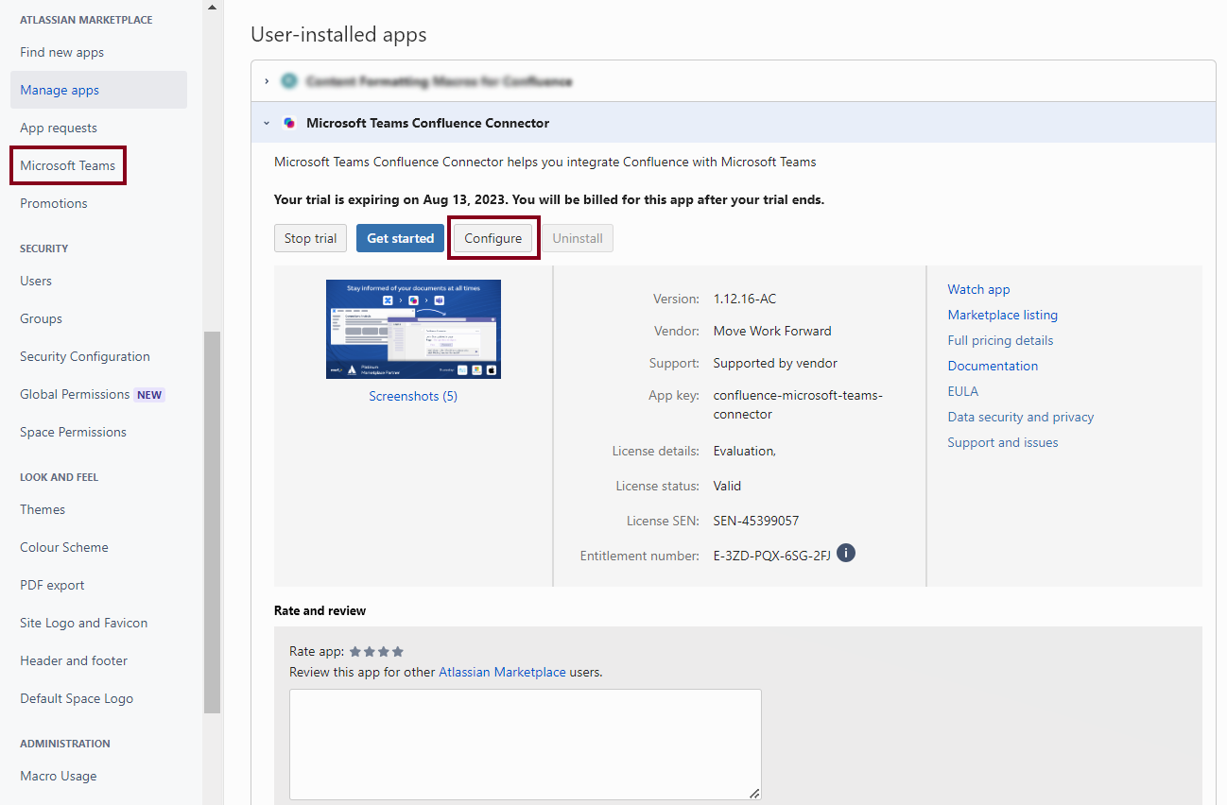Viewport: 1227px width, 805px height.
Task: Open Support and issues
Action: coord(1003,442)
